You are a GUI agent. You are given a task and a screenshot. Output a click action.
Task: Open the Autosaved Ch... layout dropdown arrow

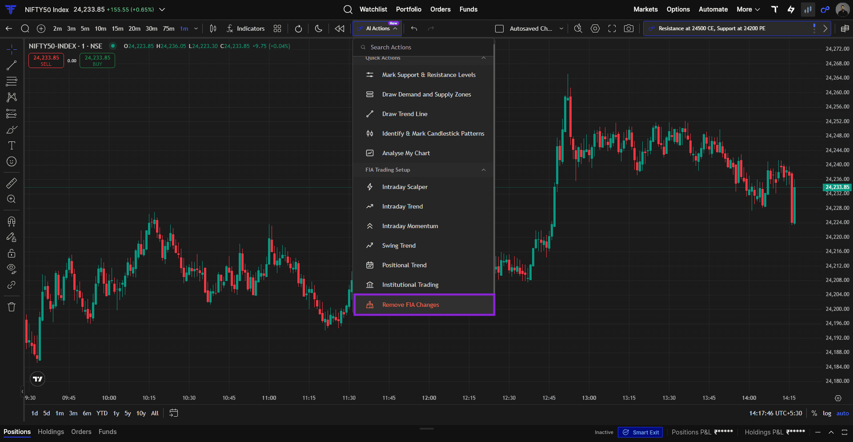click(x=561, y=28)
